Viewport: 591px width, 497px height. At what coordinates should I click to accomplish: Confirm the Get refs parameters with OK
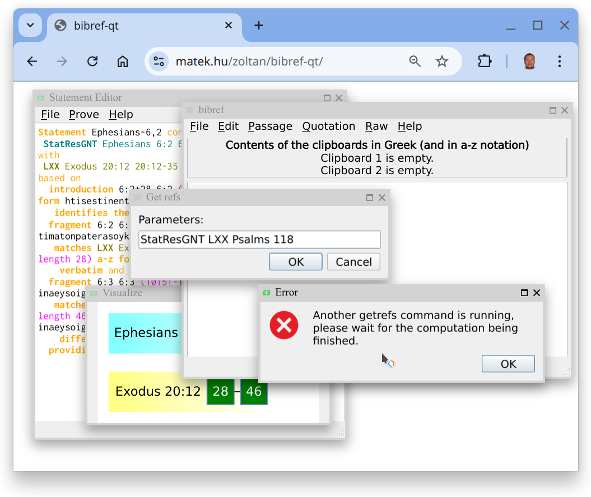pyautogui.click(x=295, y=262)
